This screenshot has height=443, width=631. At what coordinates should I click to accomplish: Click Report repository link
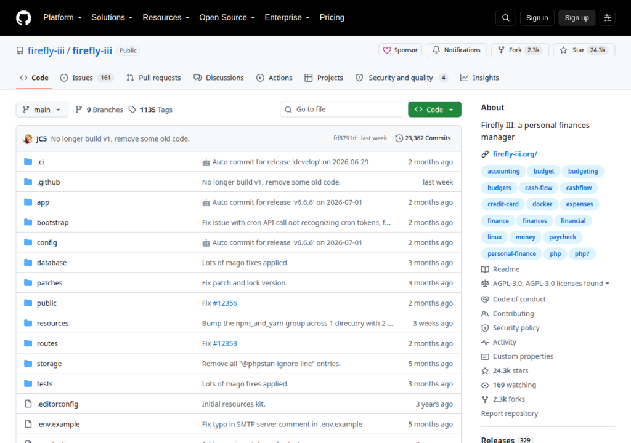tap(510, 413)
